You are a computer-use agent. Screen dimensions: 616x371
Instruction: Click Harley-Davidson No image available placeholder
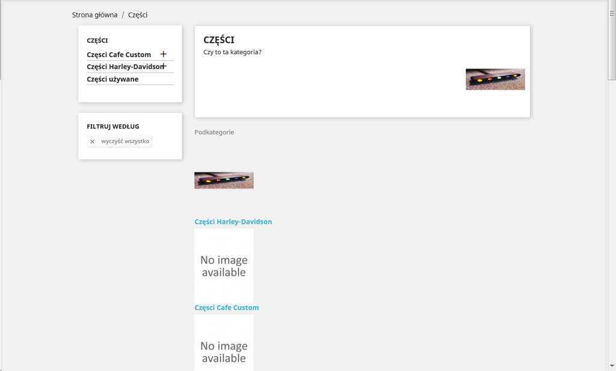[x=224, y=266]
